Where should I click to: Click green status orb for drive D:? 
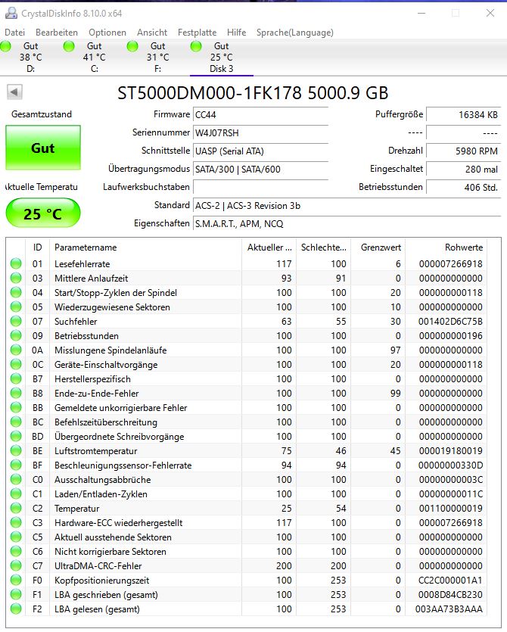pyautogui.click(x=6, y=46)
